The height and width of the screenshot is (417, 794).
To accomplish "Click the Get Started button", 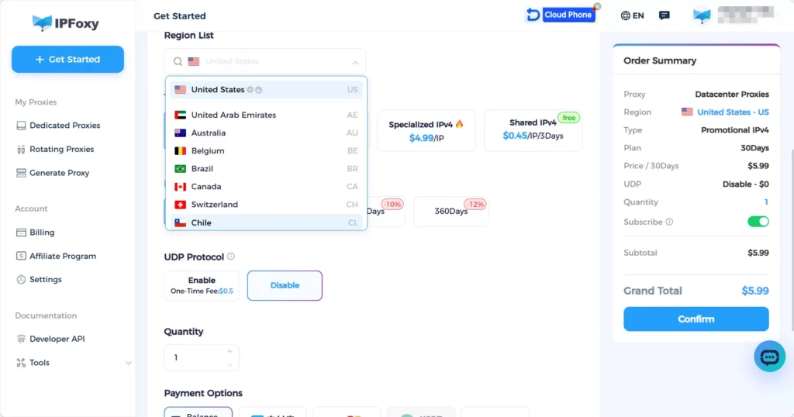I will (x=67, y=59).
